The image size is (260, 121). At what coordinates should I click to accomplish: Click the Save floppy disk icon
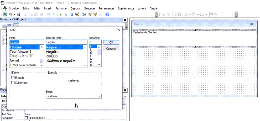coord(19,14)
